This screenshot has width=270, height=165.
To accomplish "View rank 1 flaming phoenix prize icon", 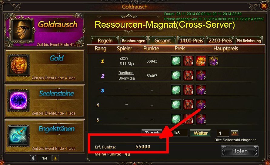I will pos(201,61).
